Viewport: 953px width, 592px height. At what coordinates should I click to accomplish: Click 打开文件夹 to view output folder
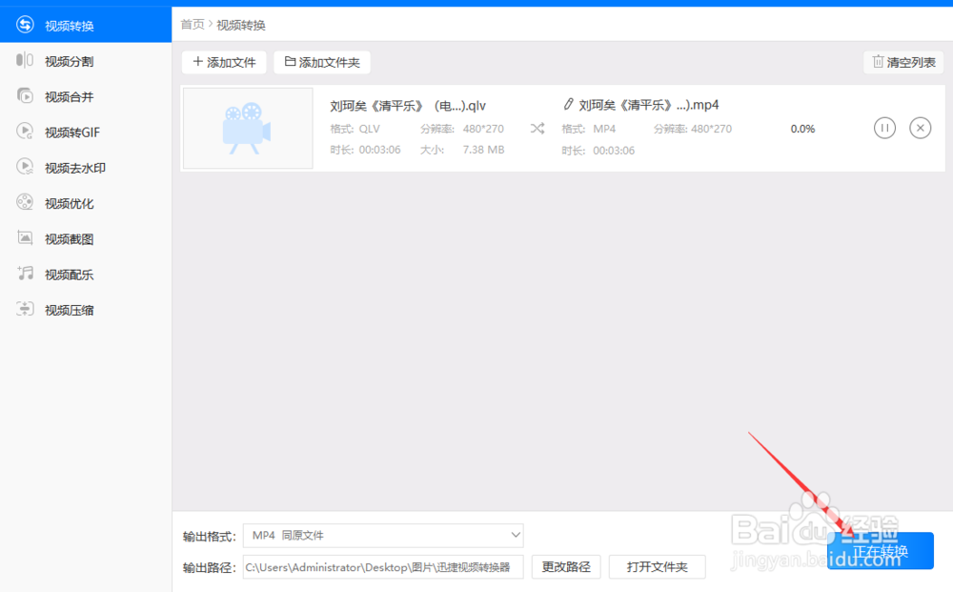coord(657,566)
